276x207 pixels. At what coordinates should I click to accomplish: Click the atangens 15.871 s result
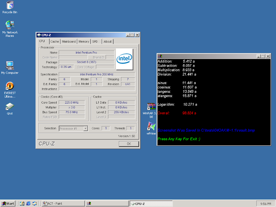coord(177,96)
